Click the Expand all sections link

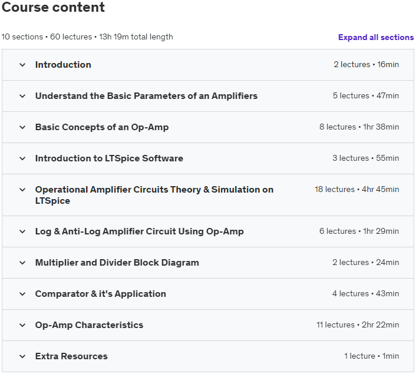pyautogui.click(x=376, y=37)
